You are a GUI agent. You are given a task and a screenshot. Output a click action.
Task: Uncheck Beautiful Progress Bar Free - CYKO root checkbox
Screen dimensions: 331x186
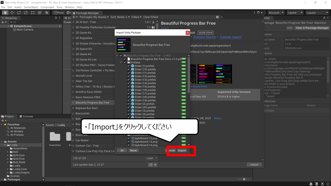coord(121,56)
